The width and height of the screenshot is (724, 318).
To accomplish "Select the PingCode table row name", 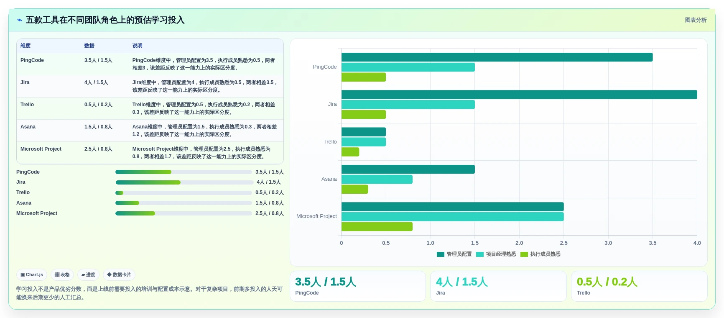I will click(32, 60).
